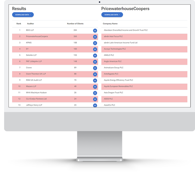Select Jeffreys Henry LLP auditor name
Image resolution: width=195 pixels, height=172 pixels.
(x=34, y=105)
